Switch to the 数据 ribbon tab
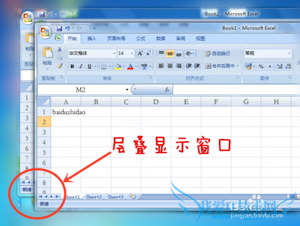This screenshot has width=300, height=226. click(161, 38)
